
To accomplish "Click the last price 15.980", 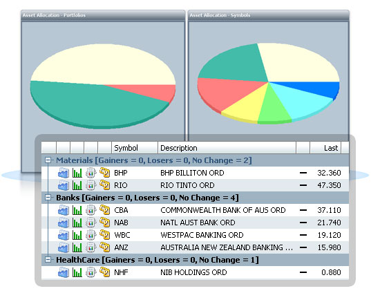I will [x=329, y=247].
